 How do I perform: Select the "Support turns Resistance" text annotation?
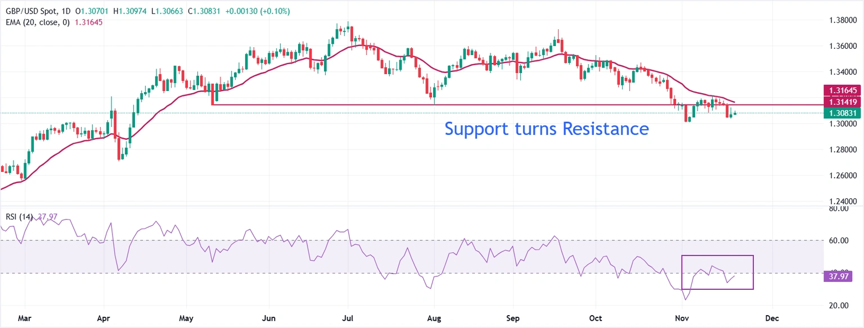click(x=546, y=129)
